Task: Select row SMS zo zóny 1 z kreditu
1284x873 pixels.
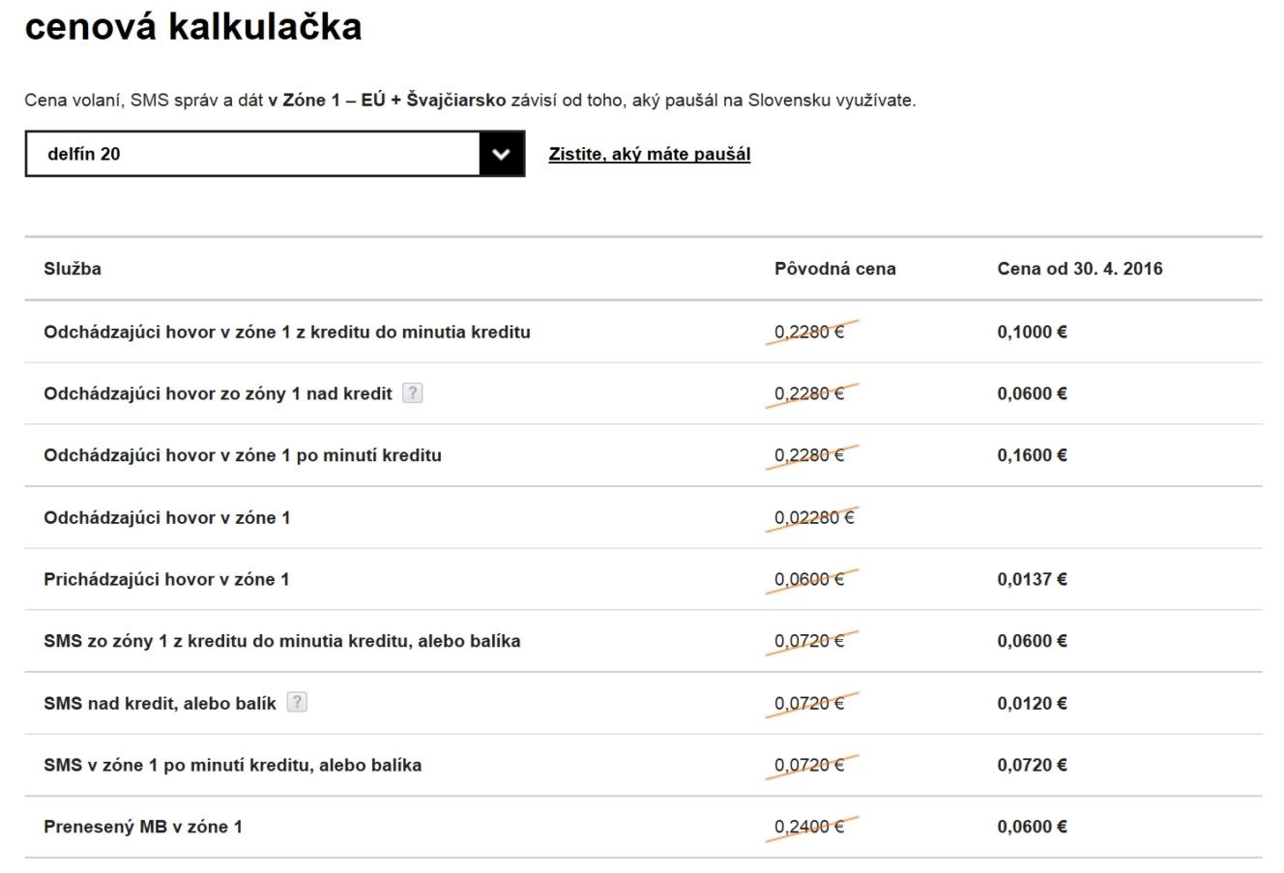Action: (x=644, y=641)
